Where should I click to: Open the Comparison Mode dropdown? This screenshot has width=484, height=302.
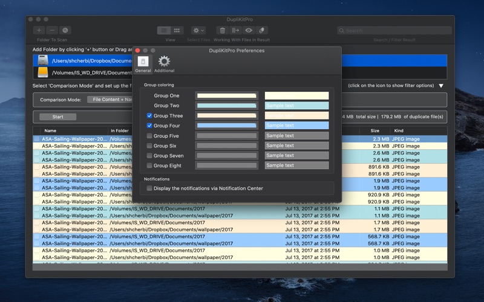point(110,100)
